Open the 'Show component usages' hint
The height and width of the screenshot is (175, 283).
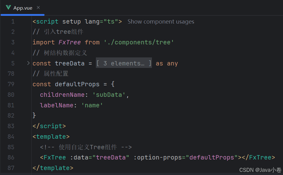pos(161,22)
